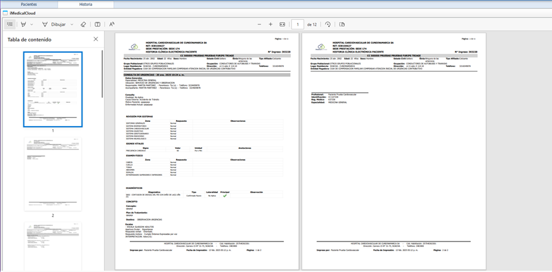Open the page 2 thumbnail

53,174
